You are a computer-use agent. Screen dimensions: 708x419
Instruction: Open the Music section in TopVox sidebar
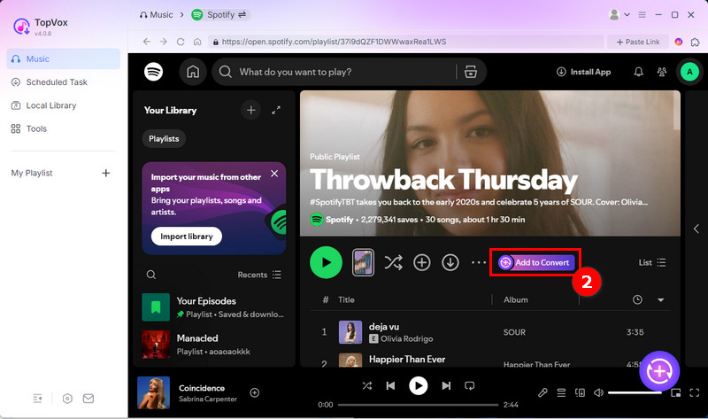click(63, 58)
